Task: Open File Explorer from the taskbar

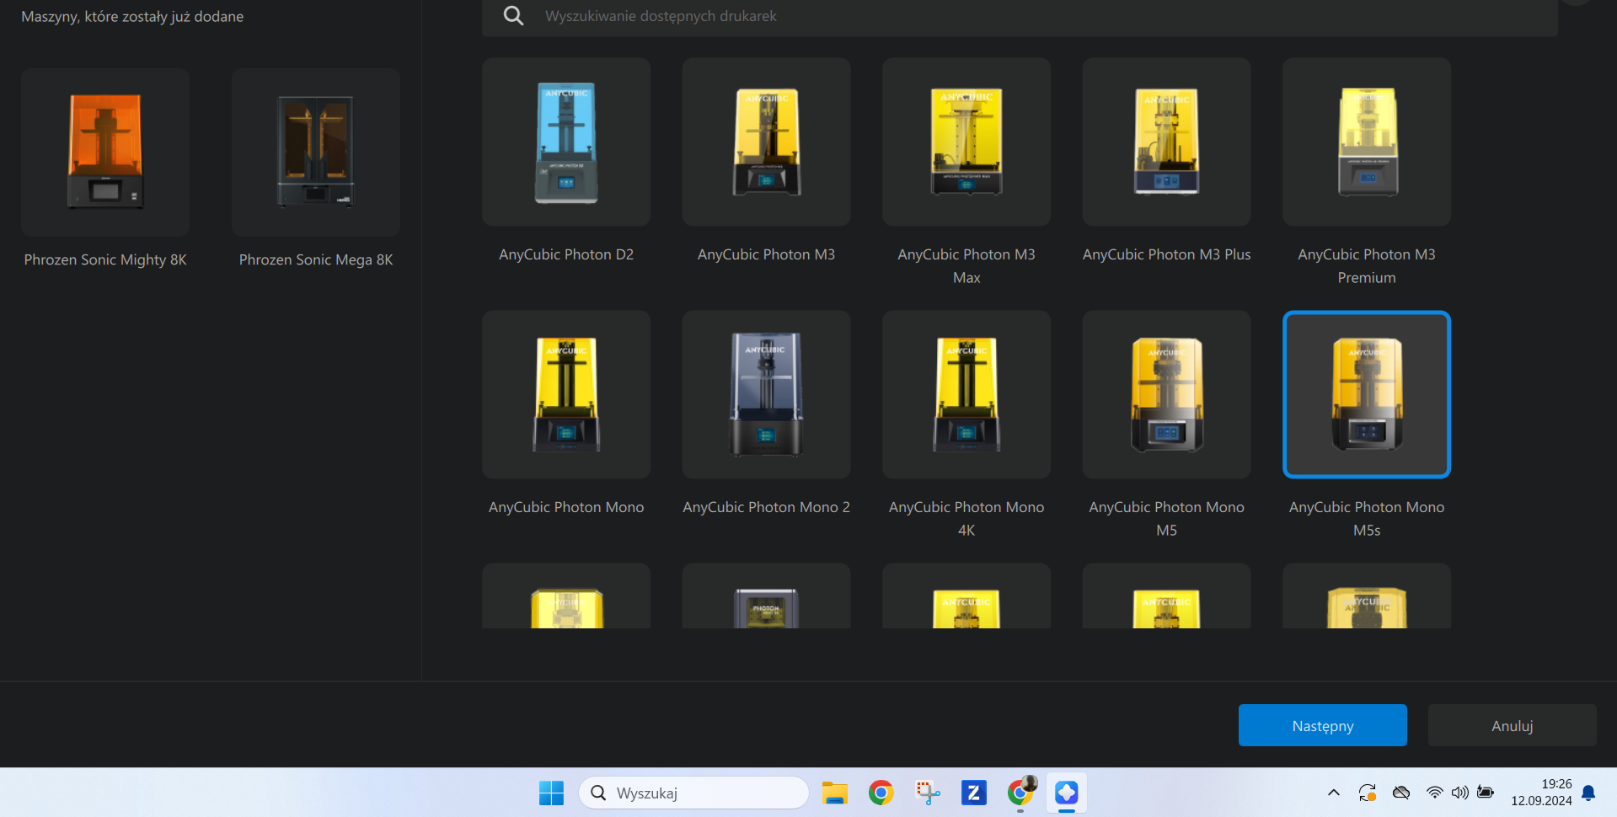Action: point(834,793)
